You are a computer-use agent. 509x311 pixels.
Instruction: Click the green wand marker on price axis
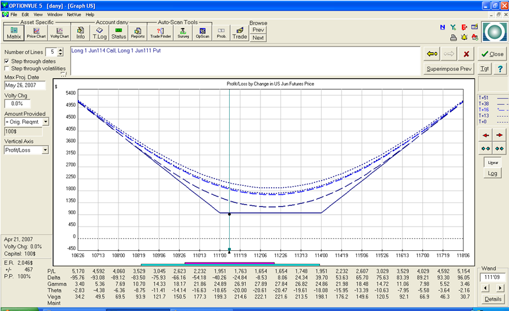click(230, 250)
